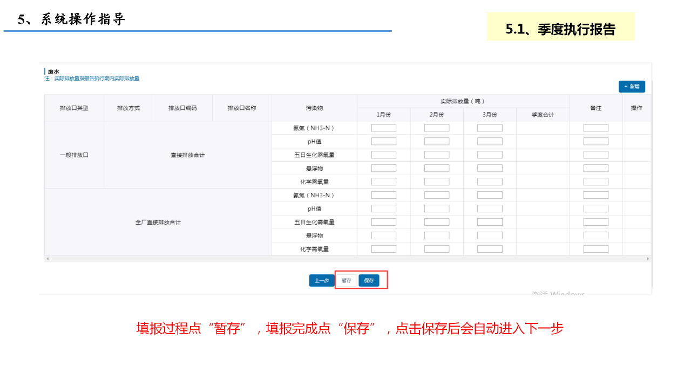691x388 pixels.
Task: Click the 污染物 column header
Action: 314,108
